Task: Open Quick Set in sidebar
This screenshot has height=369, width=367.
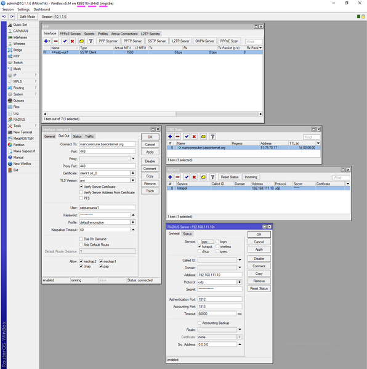Action: tap(20, 25)
